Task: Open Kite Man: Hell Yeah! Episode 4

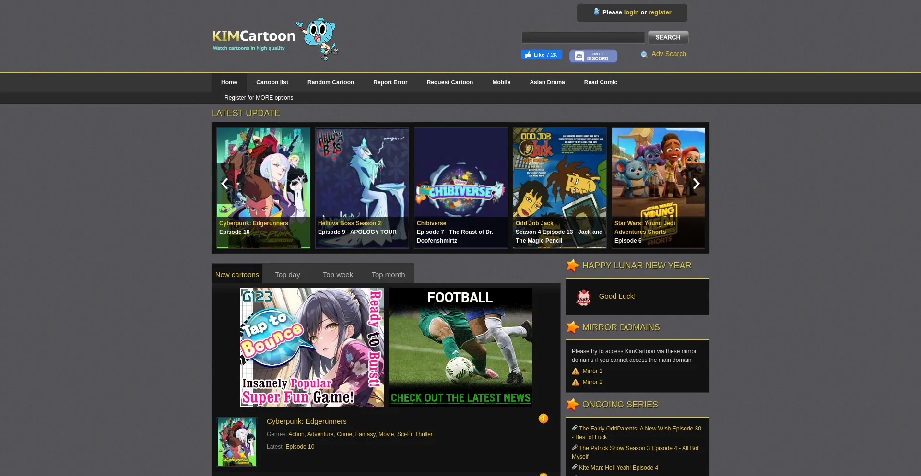Action: [x=618, y=468]
